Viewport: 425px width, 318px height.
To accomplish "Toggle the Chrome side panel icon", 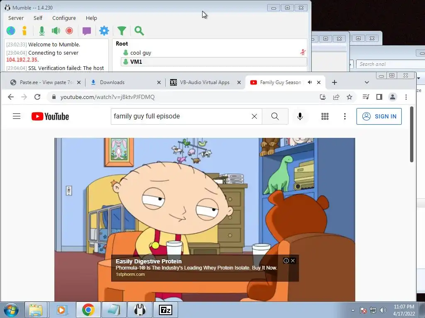I will [379, 97].
